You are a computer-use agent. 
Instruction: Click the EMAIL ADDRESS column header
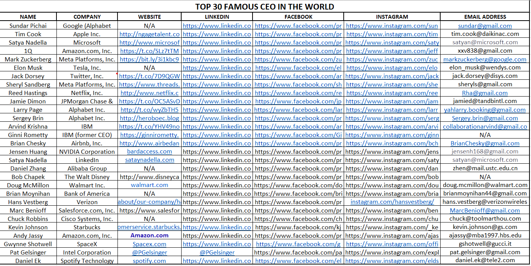pos(485,17)
